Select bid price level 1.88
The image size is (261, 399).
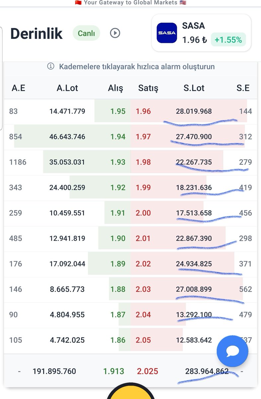click(118, 289)
